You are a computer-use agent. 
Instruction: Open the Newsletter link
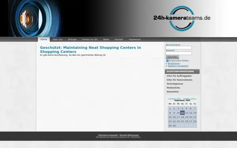pos(173,92)
